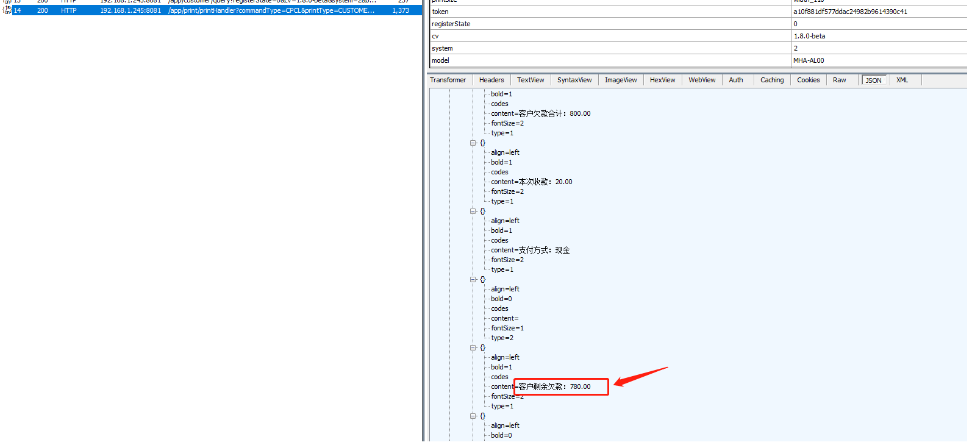Viewport: 972px width, 445px height.
Task: Click the system parameter name cell
Action: tap(610, 48)
